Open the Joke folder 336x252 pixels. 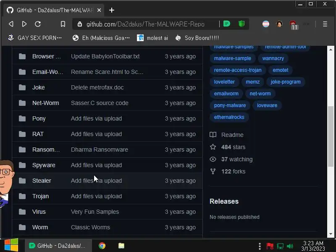click(39, 87)
